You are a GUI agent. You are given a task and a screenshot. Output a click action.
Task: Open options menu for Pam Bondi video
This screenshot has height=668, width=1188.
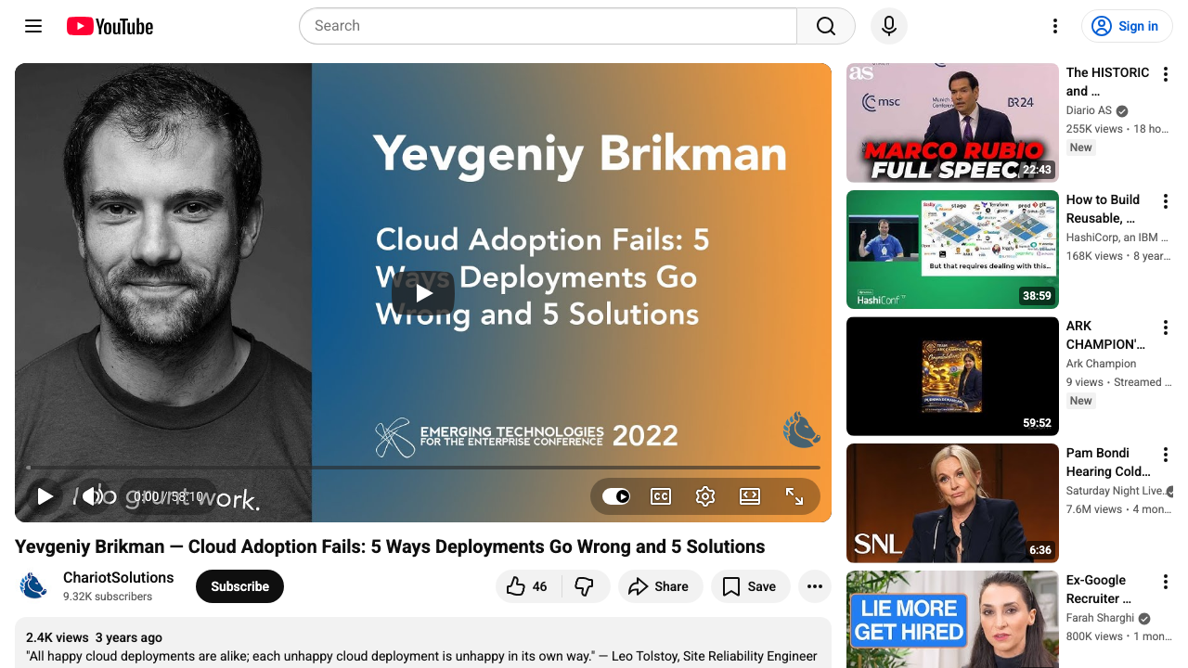click(1166, 455)
